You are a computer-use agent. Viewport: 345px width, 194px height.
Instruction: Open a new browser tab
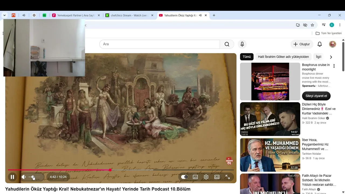214,15
